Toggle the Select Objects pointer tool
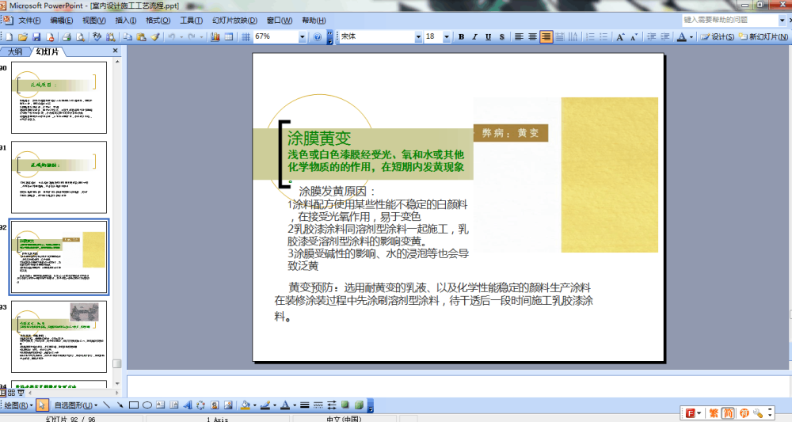 42,405
